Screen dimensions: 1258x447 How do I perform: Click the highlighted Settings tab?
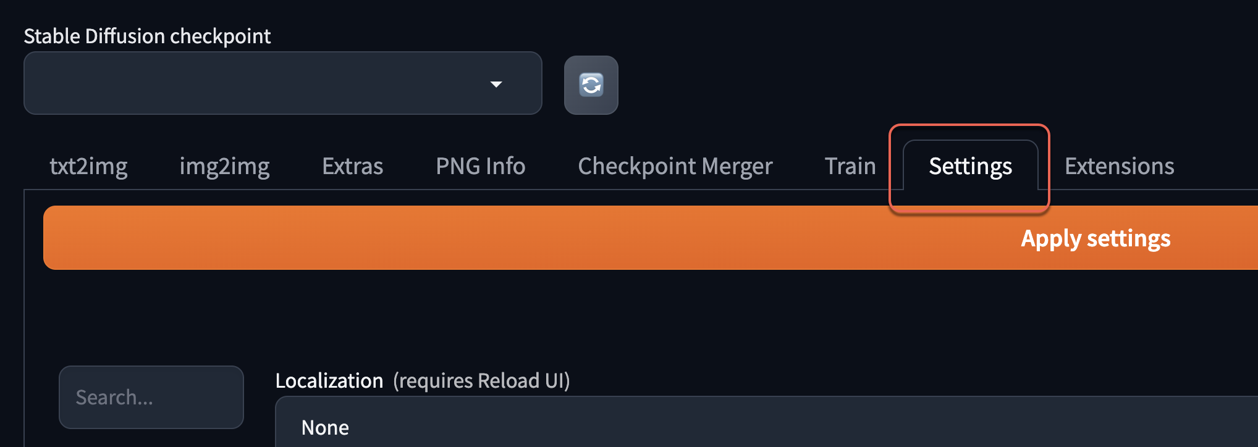[x=970, y=166]
